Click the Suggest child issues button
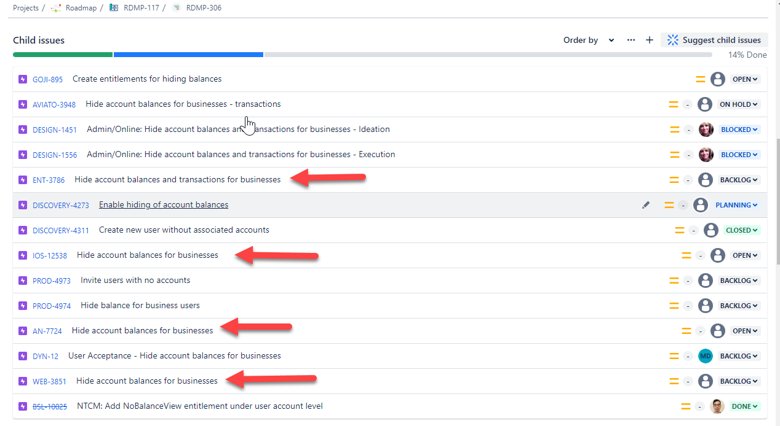Screen dimensions: 780x426 tap(714, 40)
